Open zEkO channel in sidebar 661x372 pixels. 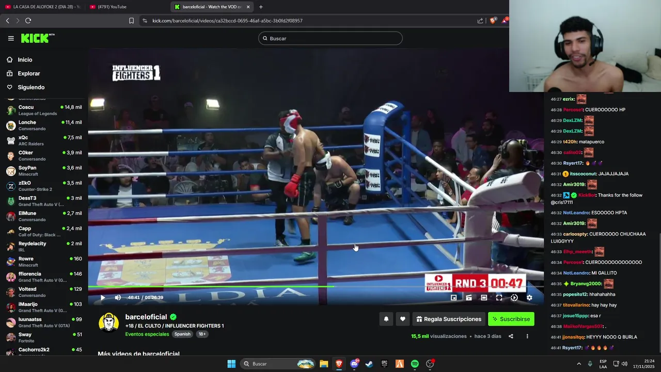pos(44,186)
